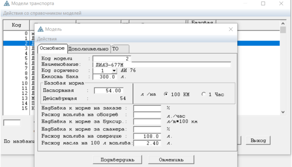Click the Надбавка к норме за буксир. field
The width and height of the screenshot is (292, 167).
[147, 121]
